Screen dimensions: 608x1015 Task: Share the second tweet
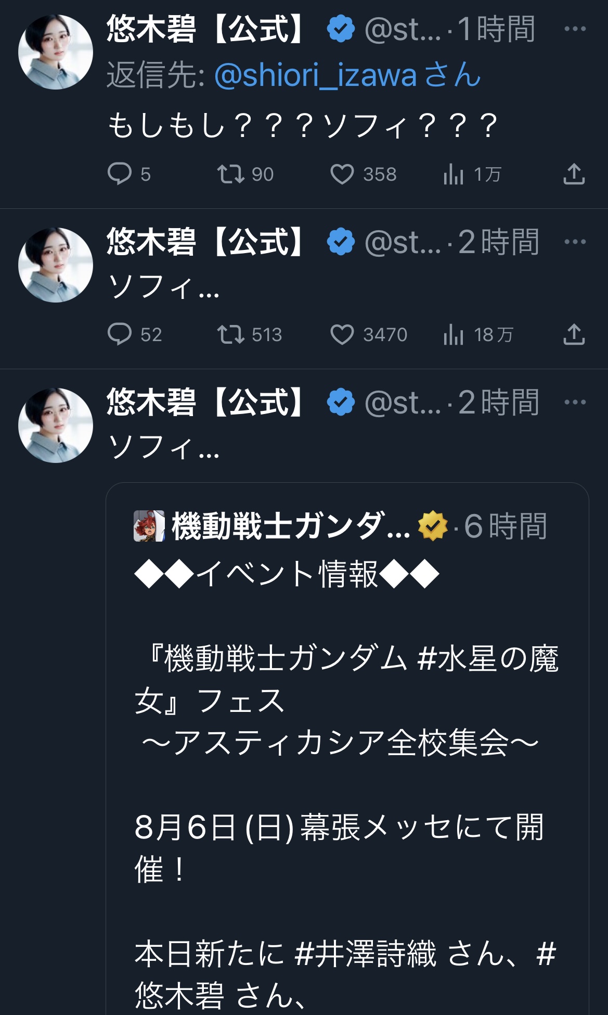(574, 334)
